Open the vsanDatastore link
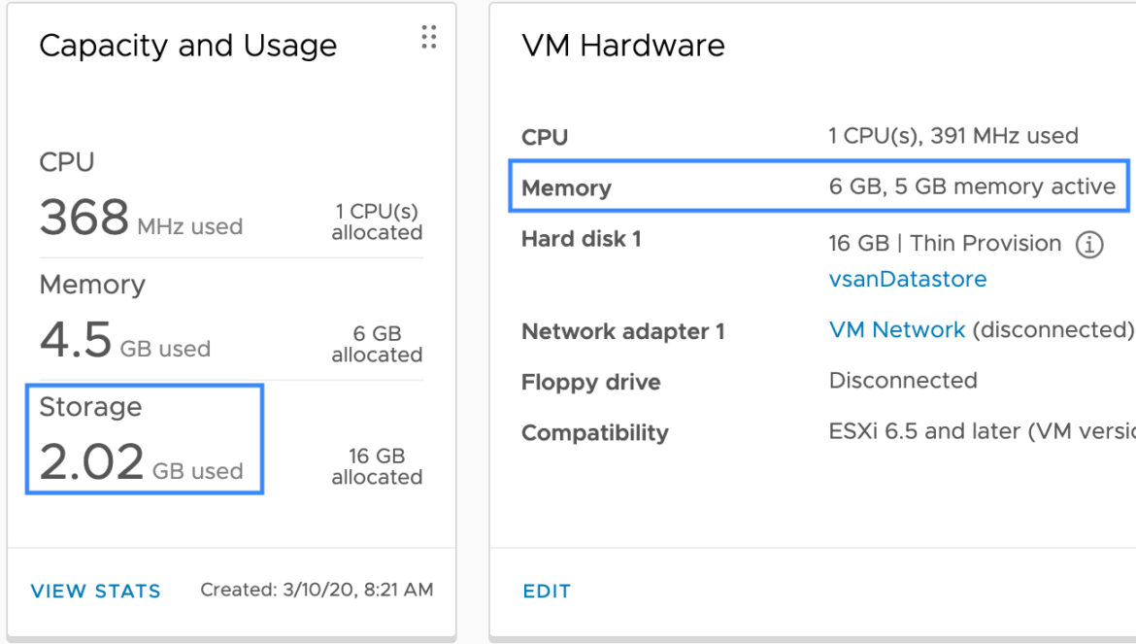This screenshot has width=1136, height=644. [908, 279]
